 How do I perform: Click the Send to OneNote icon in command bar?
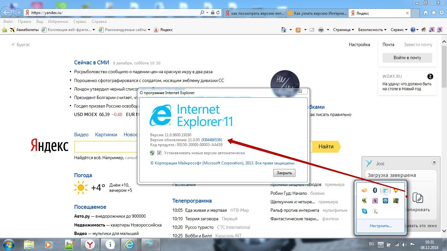coord(432,30)
